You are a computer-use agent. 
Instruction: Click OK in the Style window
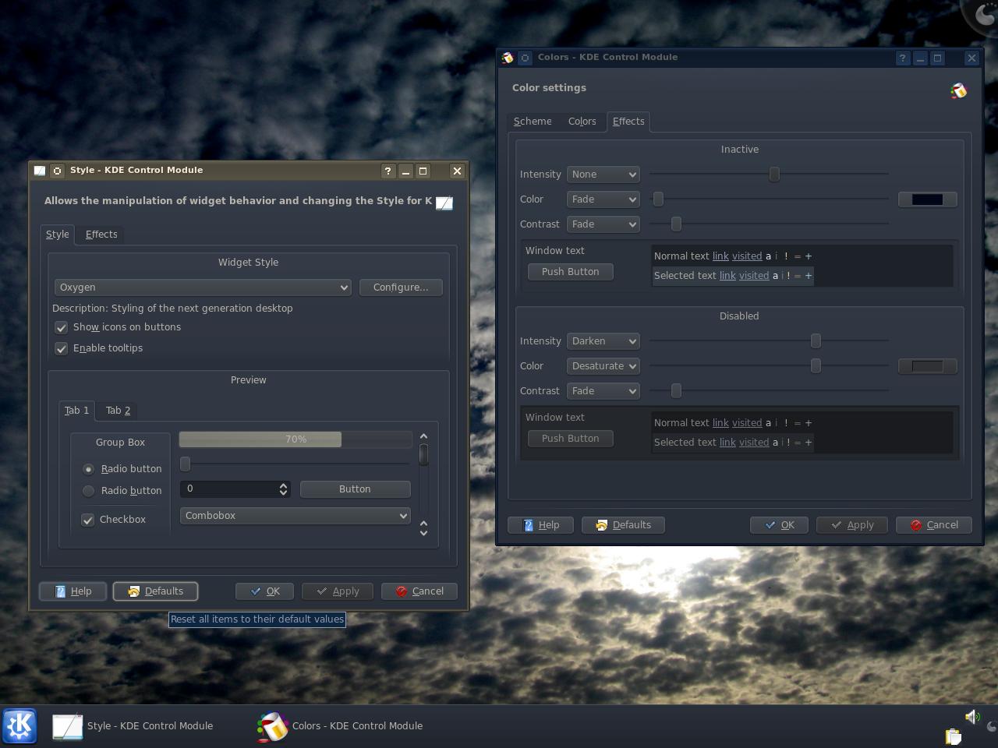264,591
